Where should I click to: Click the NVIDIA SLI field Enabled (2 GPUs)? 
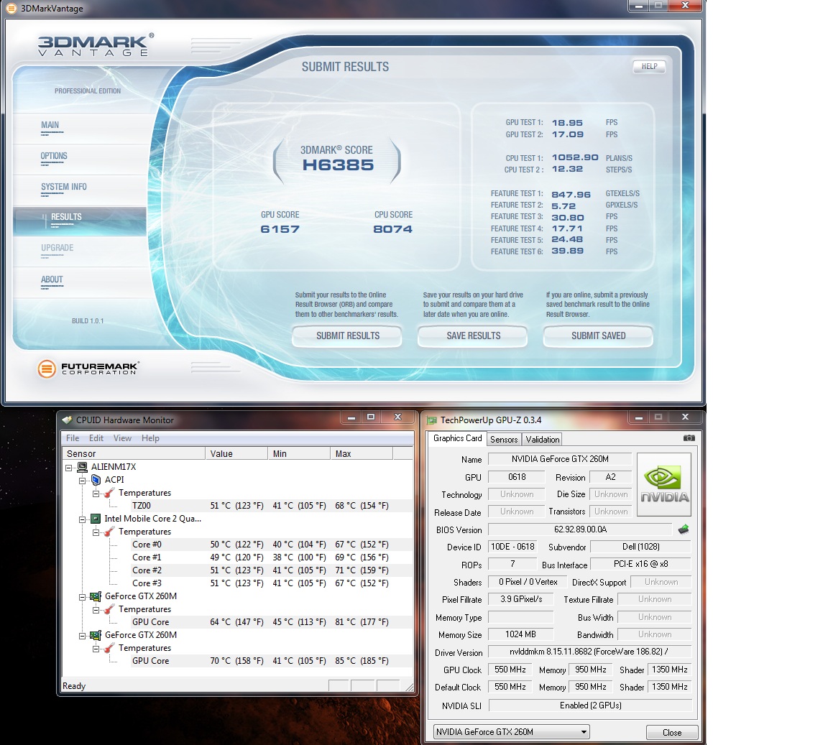[x=590, y=705]
